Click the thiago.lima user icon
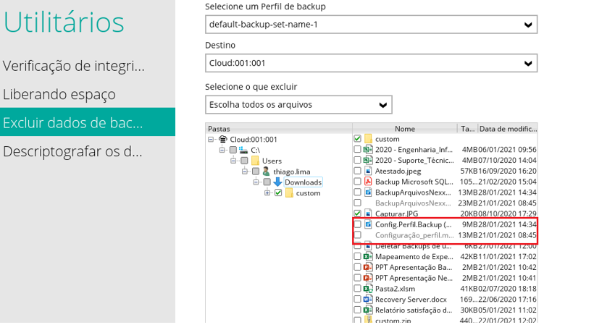Image resolution: width=594 pixels, height=330 pixels. pos(265,172)
